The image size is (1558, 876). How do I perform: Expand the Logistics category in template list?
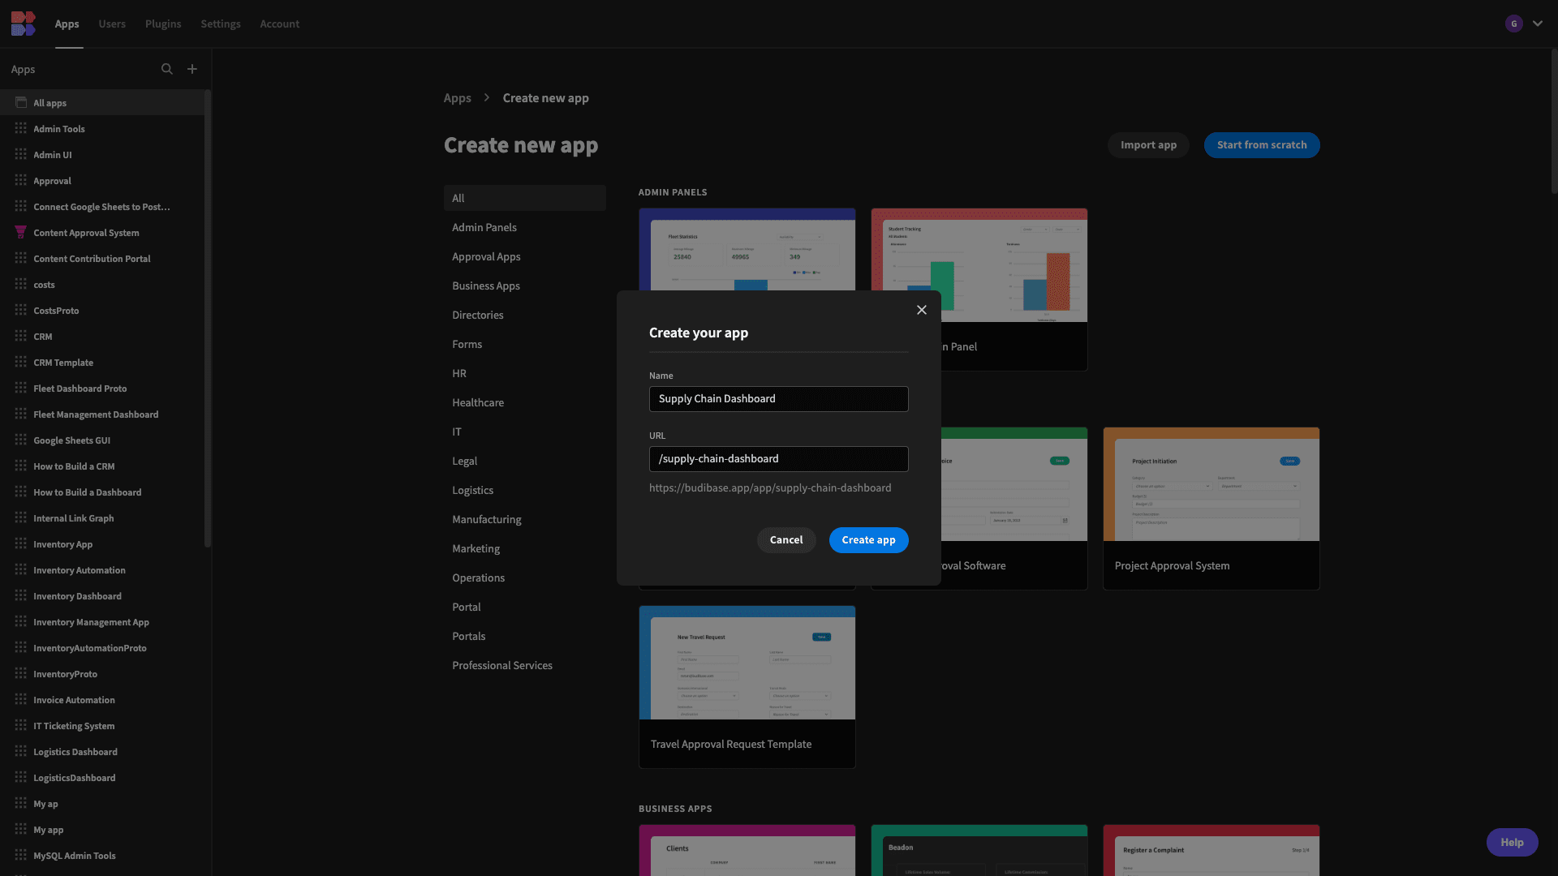(x=473, y=491)
